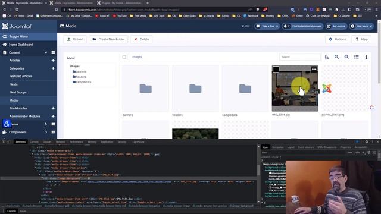Reload page with browser refresh icon
The height and width of the screenshot is (214, 381).
[x=17, y=10]
